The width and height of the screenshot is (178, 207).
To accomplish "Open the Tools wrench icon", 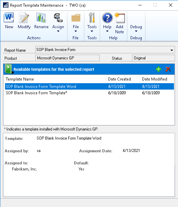I will coord(92,17).
